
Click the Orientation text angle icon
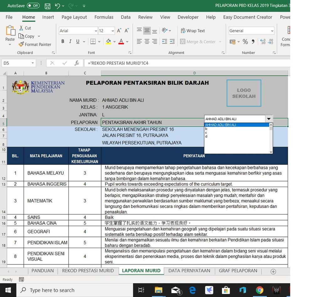[164, 30]
